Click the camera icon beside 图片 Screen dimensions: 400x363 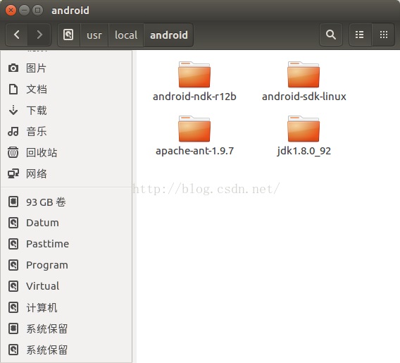pyautogui.click(x=13, y=68)
